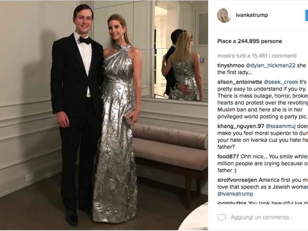This screenshot has width=308, height=231.
Task: Open commenter jonmbuthia's profile
Action: [232, 203]
